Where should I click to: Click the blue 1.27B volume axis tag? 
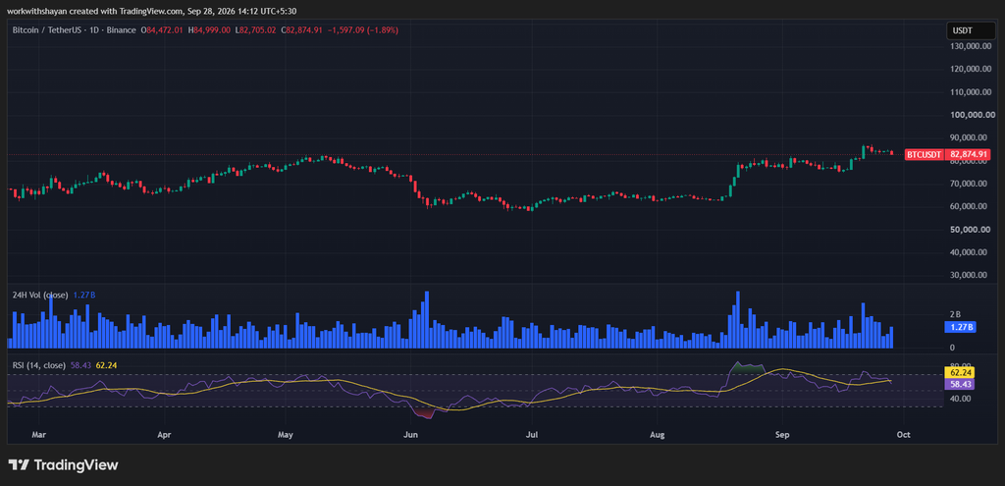pyautogui.click(x=960, y=327)
